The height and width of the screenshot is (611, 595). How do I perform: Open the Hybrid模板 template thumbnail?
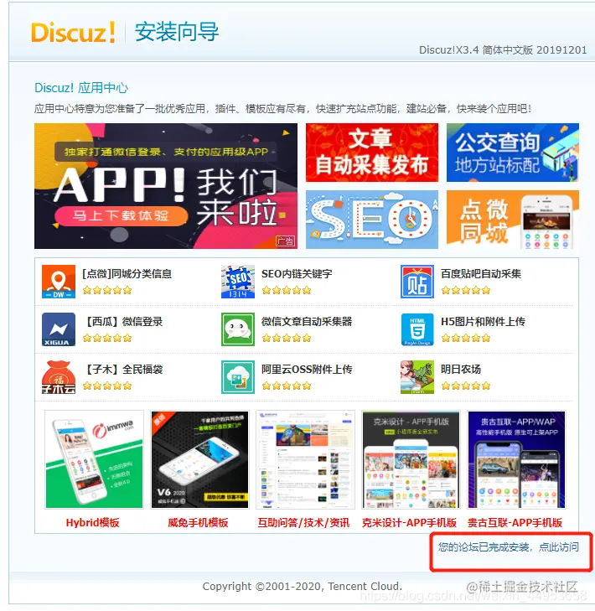pyautogui.click(x=94, y=459)
